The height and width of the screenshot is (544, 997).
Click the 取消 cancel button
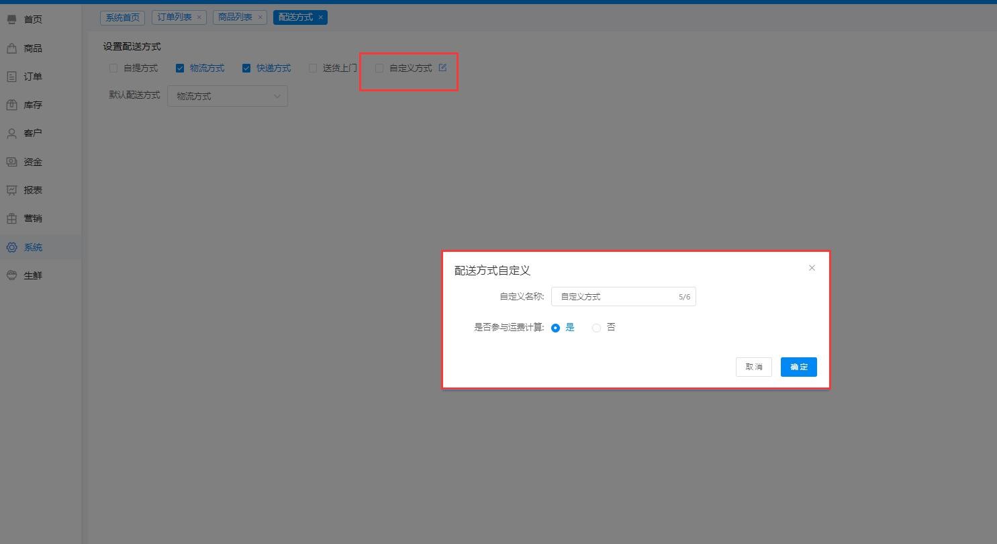tap(753, 367)
